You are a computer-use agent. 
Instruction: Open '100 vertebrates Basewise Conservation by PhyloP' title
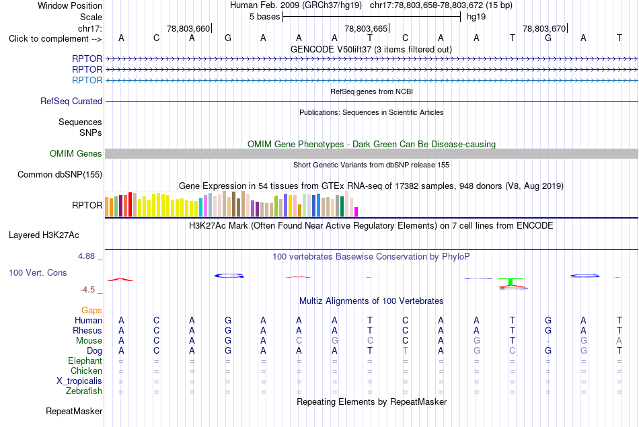pos(371,257)
